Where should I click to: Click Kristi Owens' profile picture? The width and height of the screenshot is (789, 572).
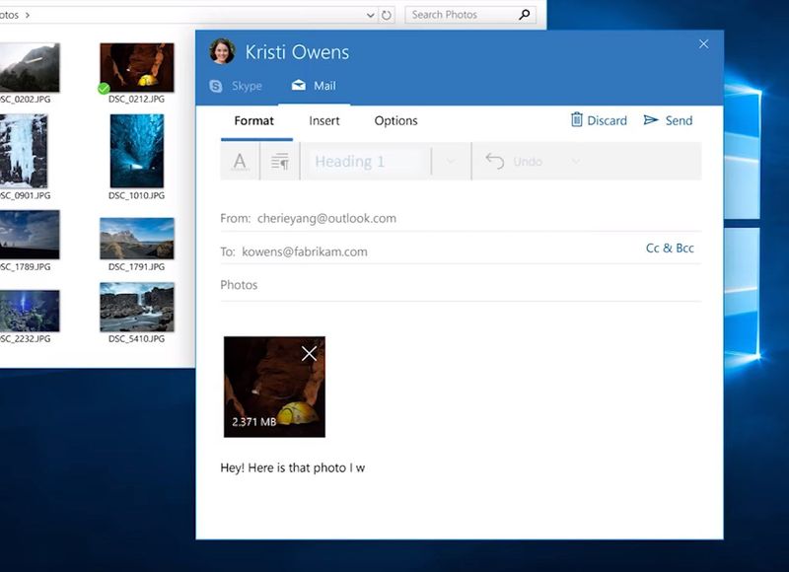[x=222, y=52]
